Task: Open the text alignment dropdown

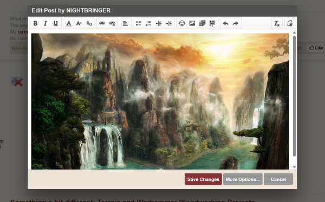Action: (126, 23)
